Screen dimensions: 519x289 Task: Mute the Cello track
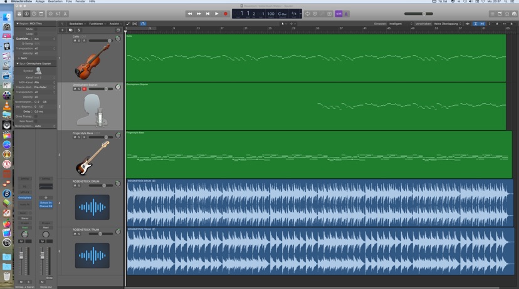[x=75, y=41]
